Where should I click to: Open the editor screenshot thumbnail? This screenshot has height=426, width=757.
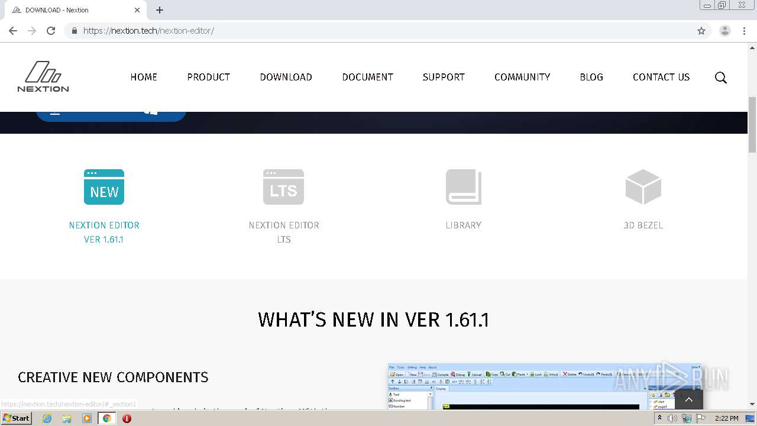[544, 386]
